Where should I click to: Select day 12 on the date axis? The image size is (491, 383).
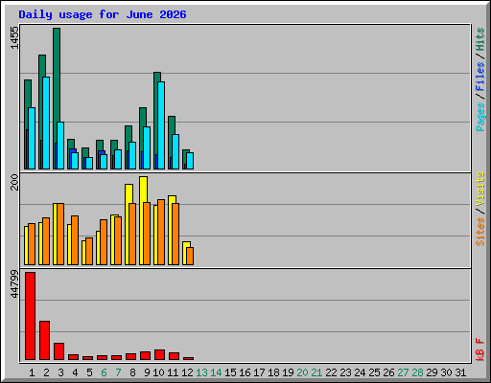(187, 372)
